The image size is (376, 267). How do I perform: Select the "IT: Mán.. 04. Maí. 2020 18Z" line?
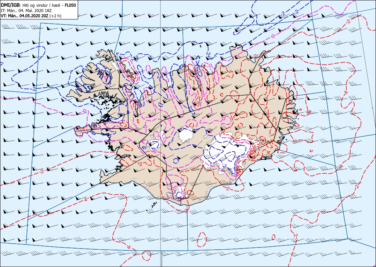pyautogui.click(x=26, y=11)
